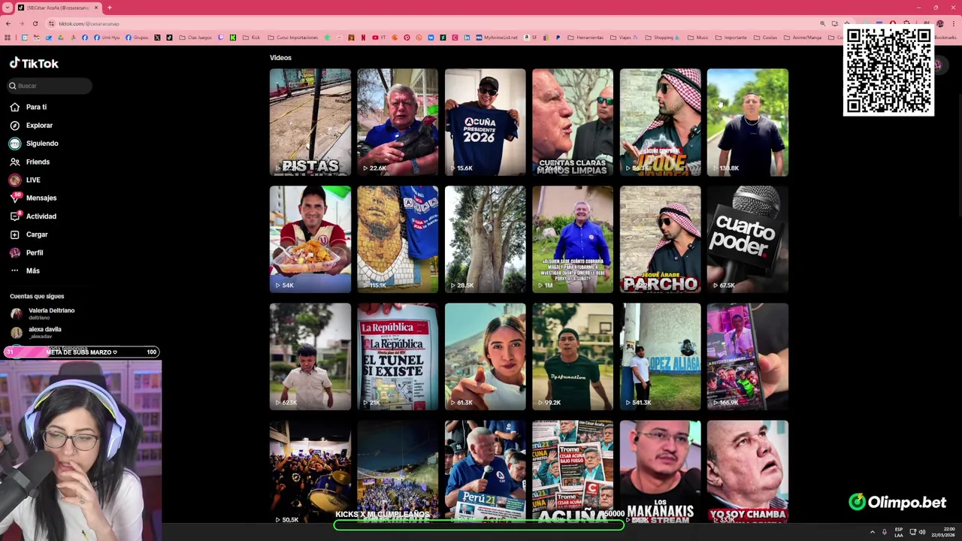The image size is (962, 541).
Task: Click the microphone tray icon
Action: click(885, 532)
